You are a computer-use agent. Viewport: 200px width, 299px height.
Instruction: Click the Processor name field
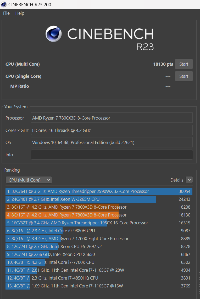point(112,118)
